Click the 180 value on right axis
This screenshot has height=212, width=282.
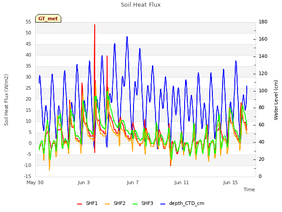coord(263,22)
